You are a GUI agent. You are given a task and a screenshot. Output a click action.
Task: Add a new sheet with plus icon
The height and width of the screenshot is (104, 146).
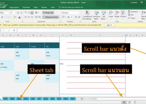82,99
